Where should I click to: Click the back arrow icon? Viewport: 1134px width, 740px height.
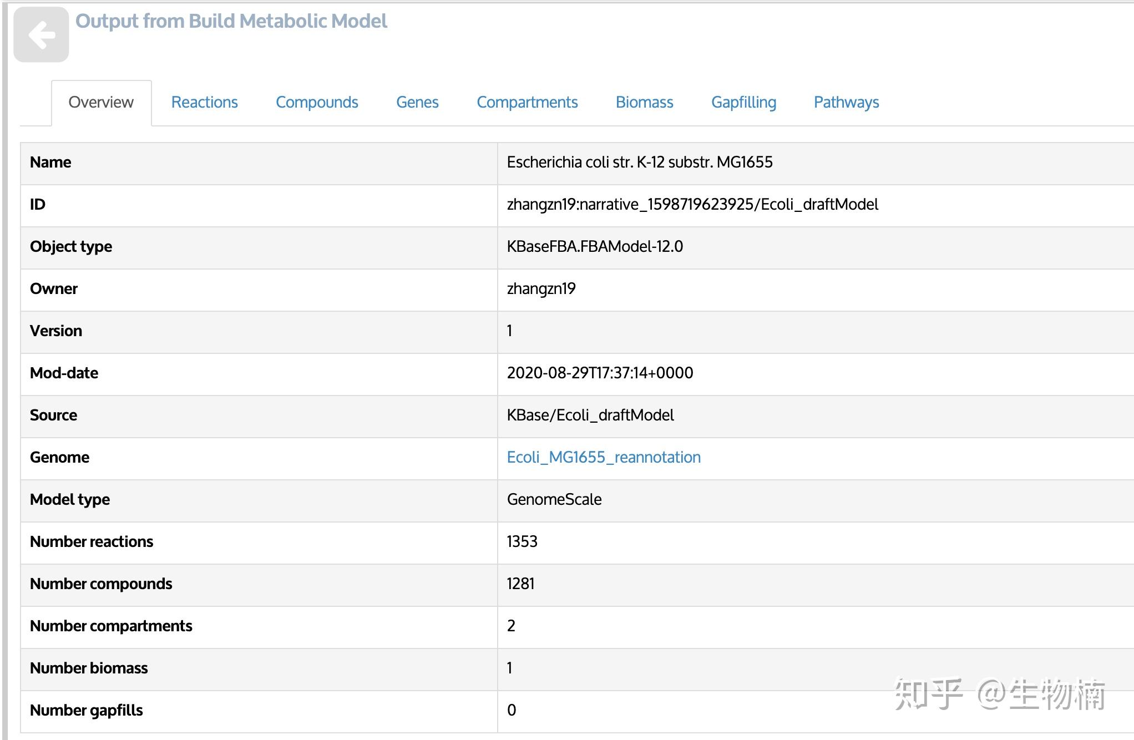coord(41,35)
